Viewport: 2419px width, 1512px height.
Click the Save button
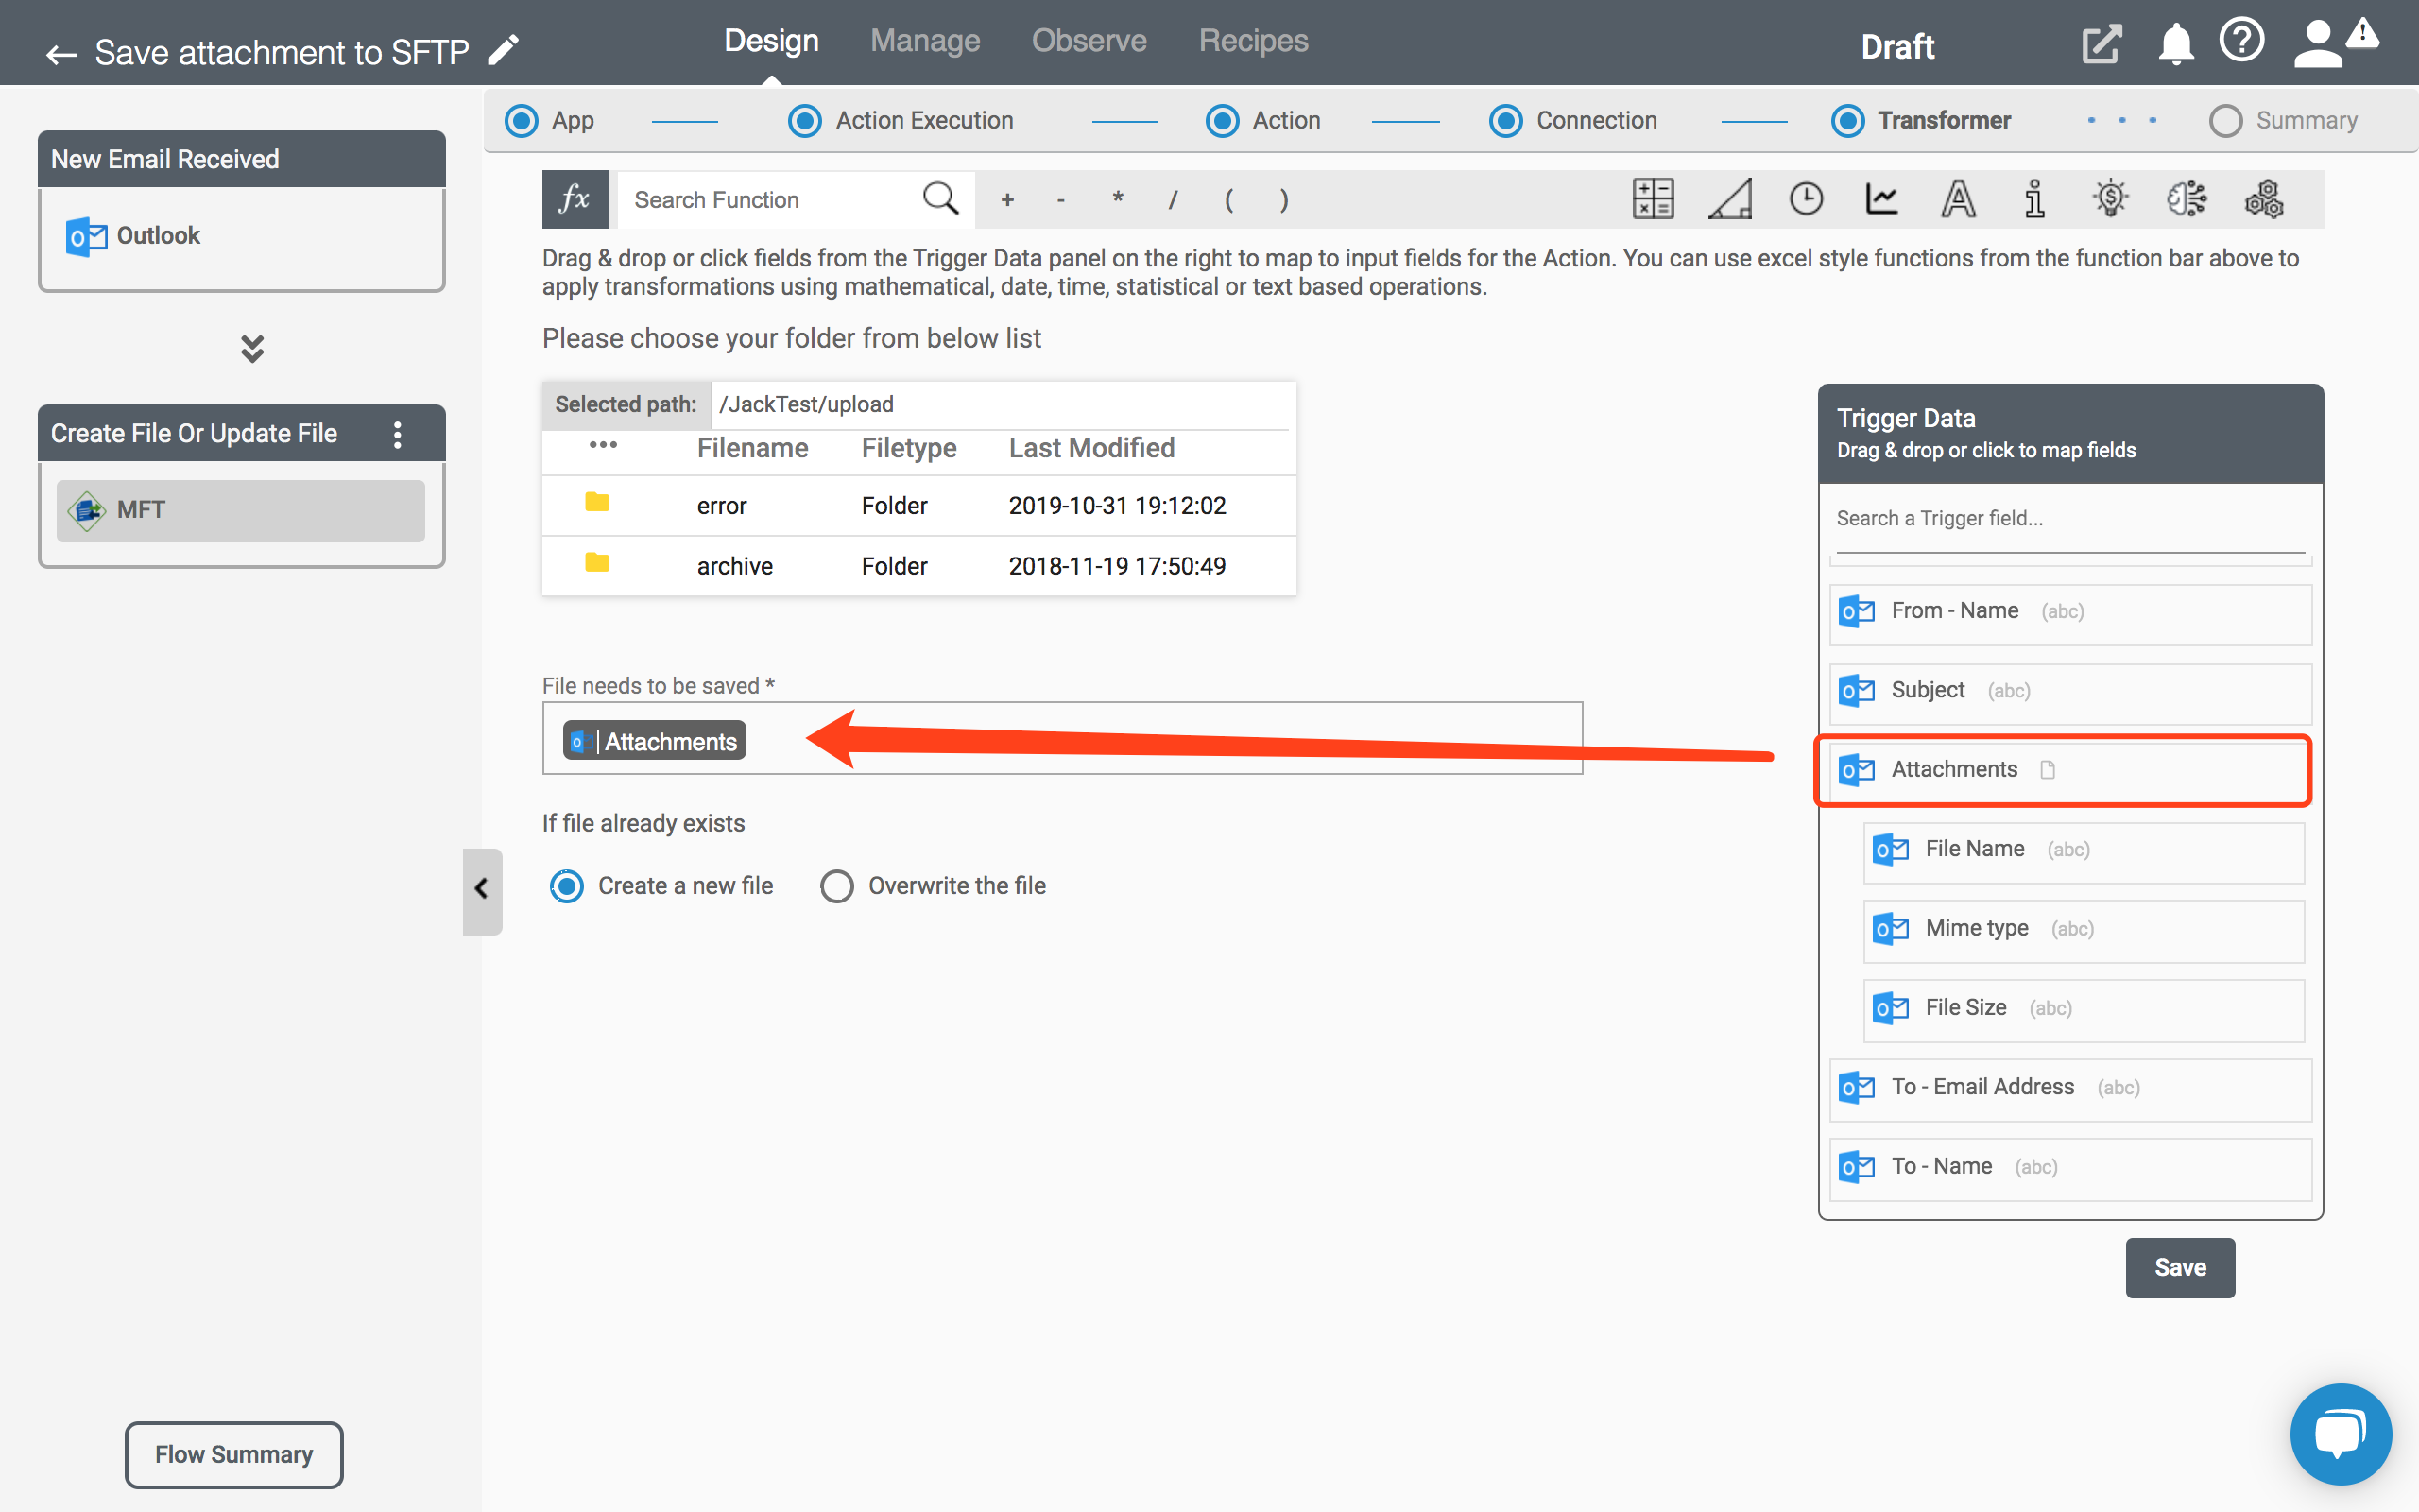pyautogui.click(x=2181, y=1266)
